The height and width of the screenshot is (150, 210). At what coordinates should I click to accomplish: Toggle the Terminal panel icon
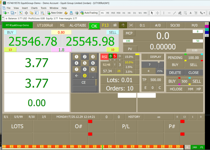point(37,13)
